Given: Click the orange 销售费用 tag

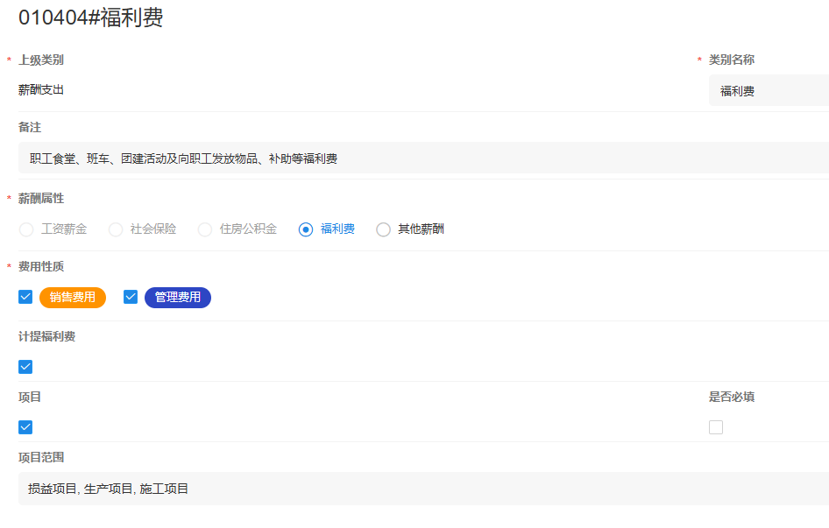Looking at the screenshot, I should pos(73,298).
